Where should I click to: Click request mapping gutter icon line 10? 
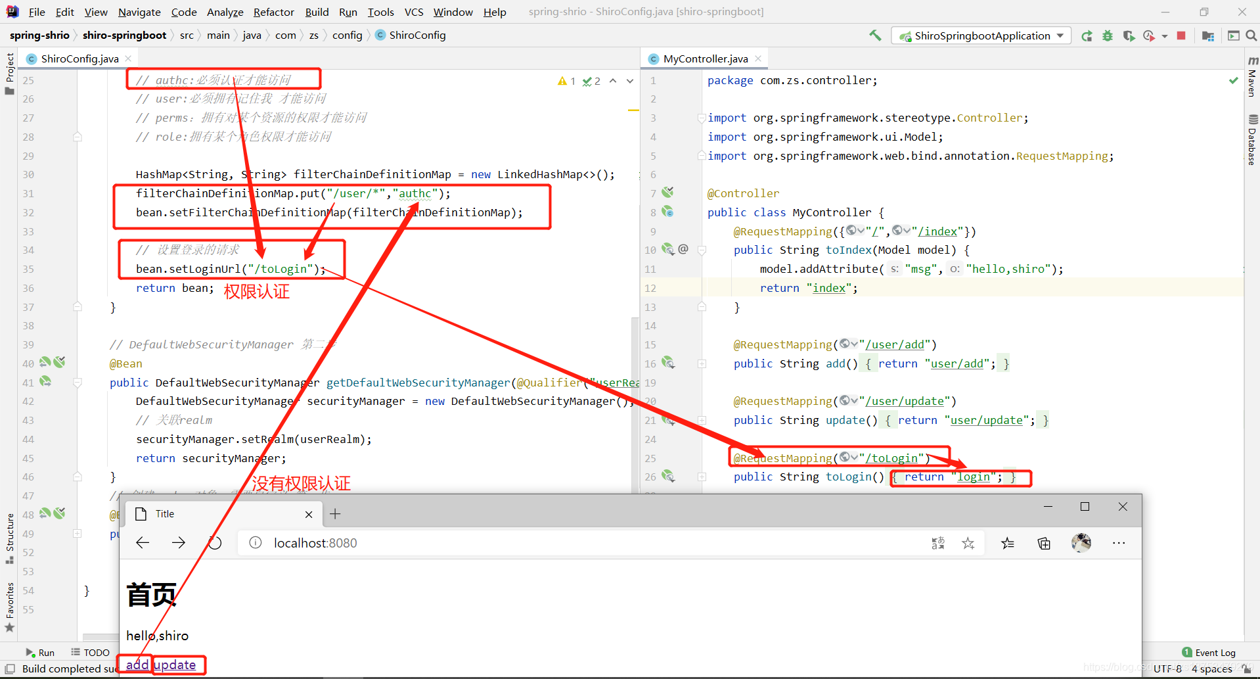[667, 249]
